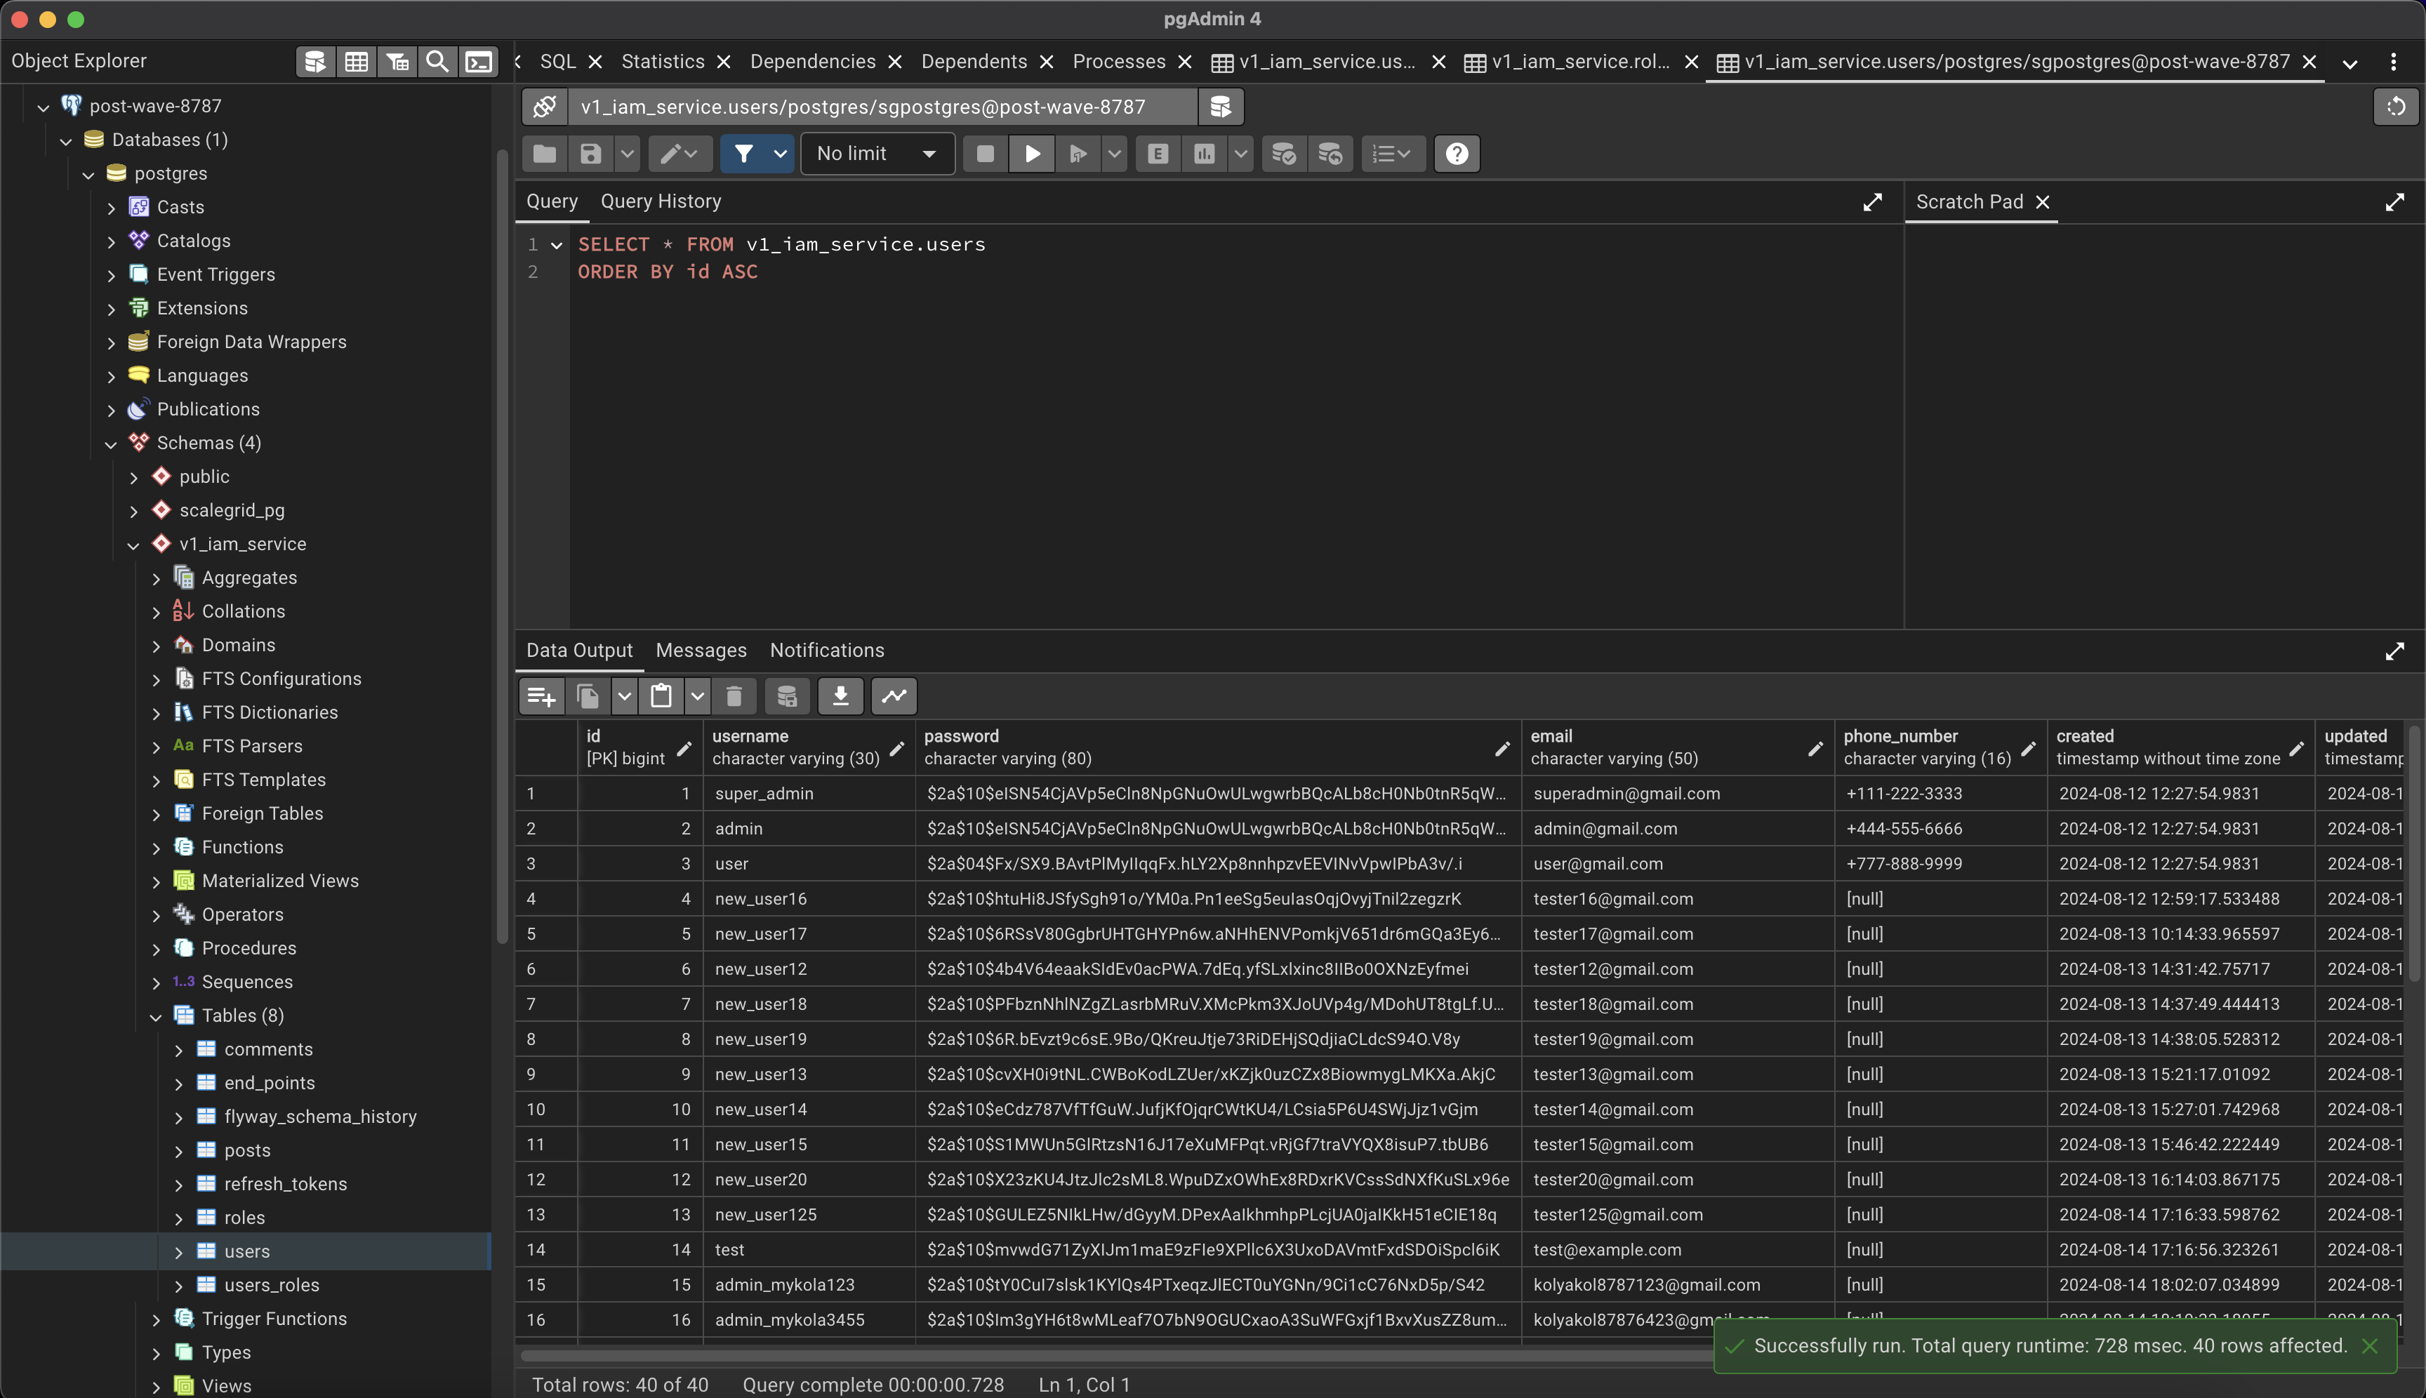Maximize the Data Output panel
The image size is (2426, 1398).
(x=2394, y=651)
